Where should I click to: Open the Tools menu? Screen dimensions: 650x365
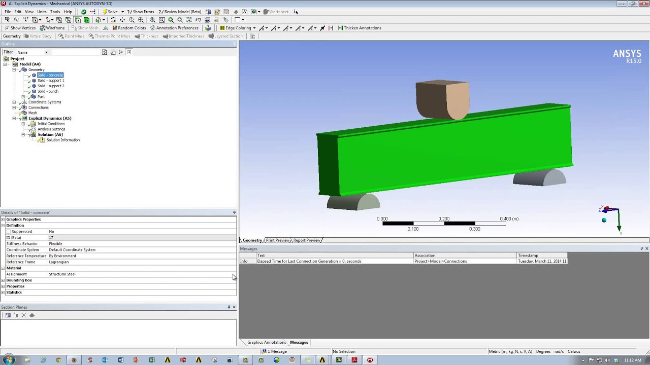[x=55, y=12]
